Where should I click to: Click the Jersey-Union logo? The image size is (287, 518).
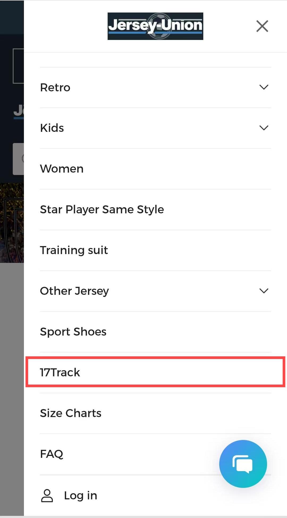(x=155, y=26)
